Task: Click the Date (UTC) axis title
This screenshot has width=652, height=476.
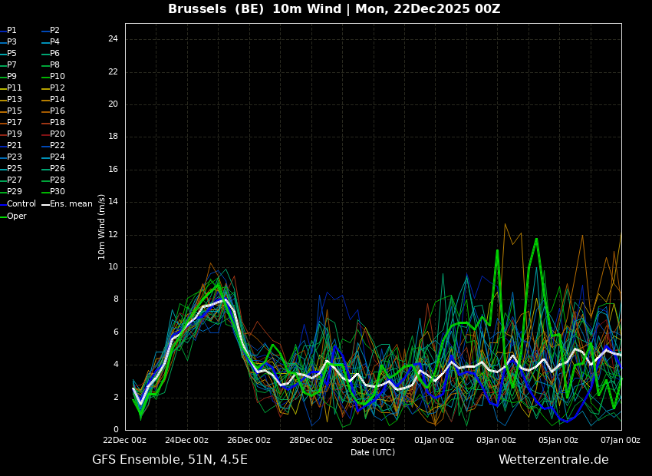Action: pyautogui.click(x=373, y=452)
